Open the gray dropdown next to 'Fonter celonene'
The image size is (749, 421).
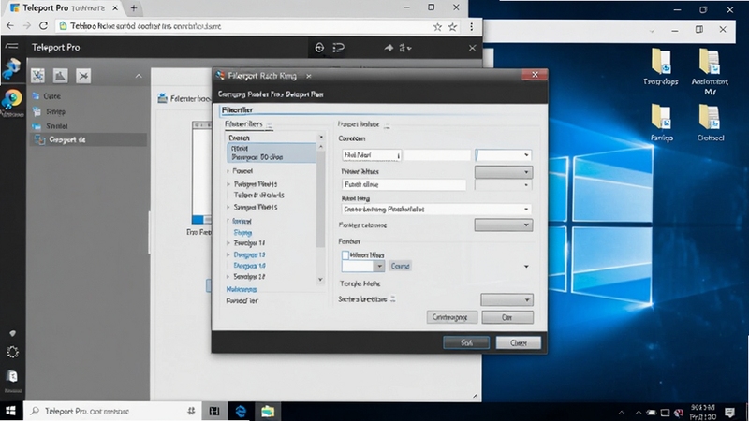tap(504, 225)
